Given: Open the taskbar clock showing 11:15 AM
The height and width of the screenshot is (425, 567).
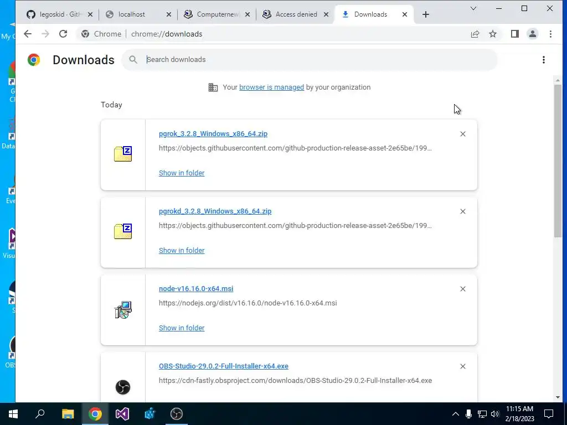Looking at the screenshot, I should click(x=519, y=414).
